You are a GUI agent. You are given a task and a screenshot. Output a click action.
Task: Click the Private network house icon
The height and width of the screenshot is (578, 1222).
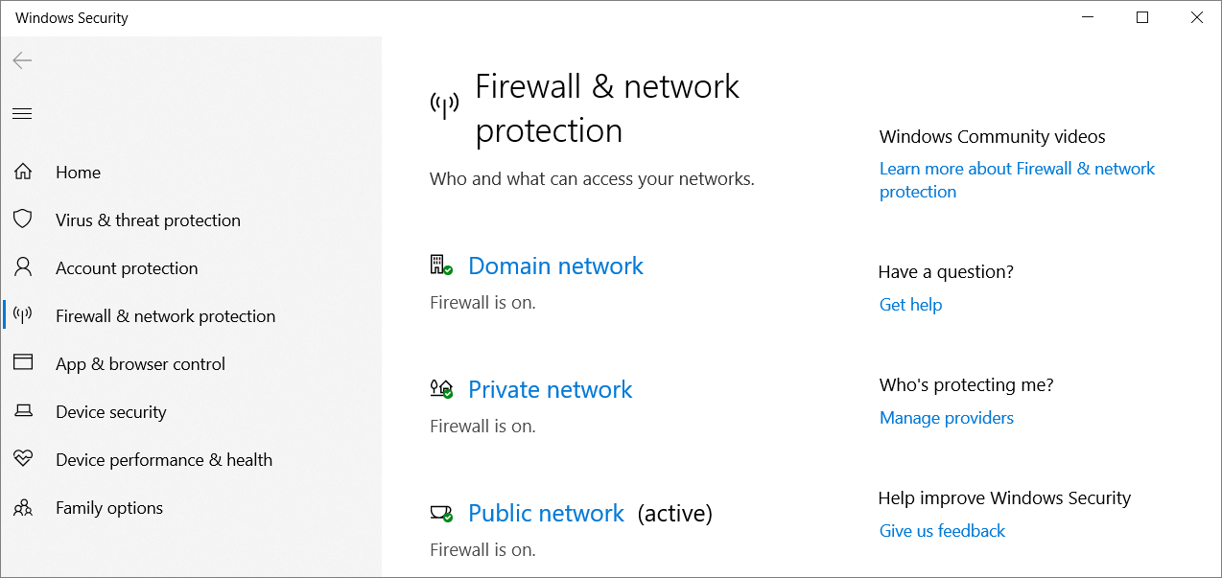coord(440,389)
